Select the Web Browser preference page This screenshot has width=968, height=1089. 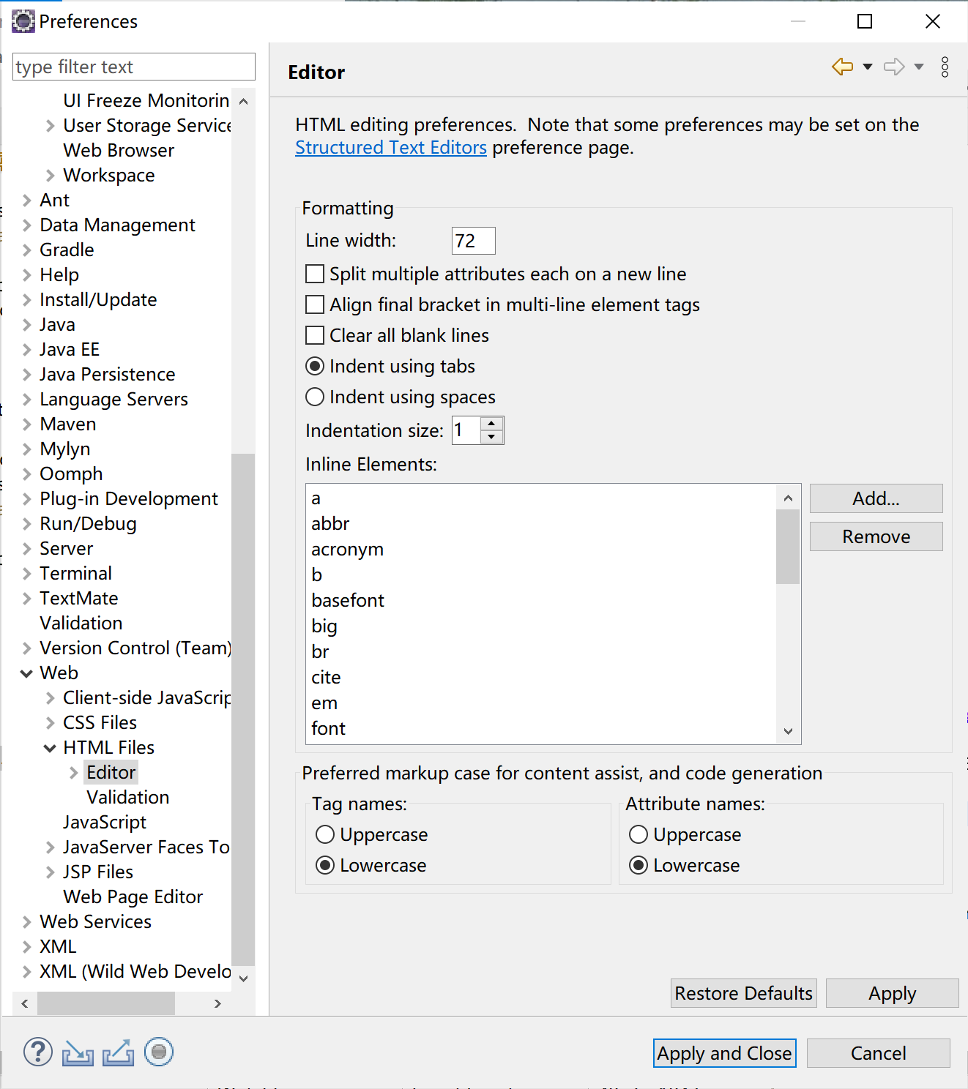click(119, 150)
